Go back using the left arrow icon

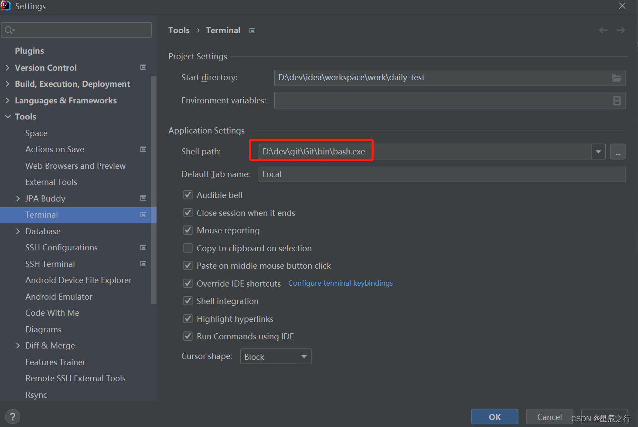pyautogui.click(x=603, y=30)
